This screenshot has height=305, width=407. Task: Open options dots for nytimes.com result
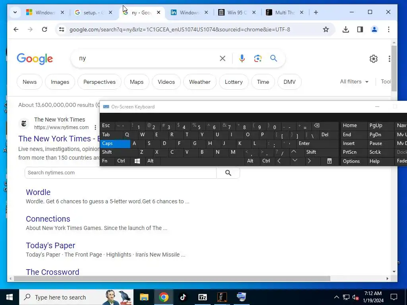tap(95, 127)
